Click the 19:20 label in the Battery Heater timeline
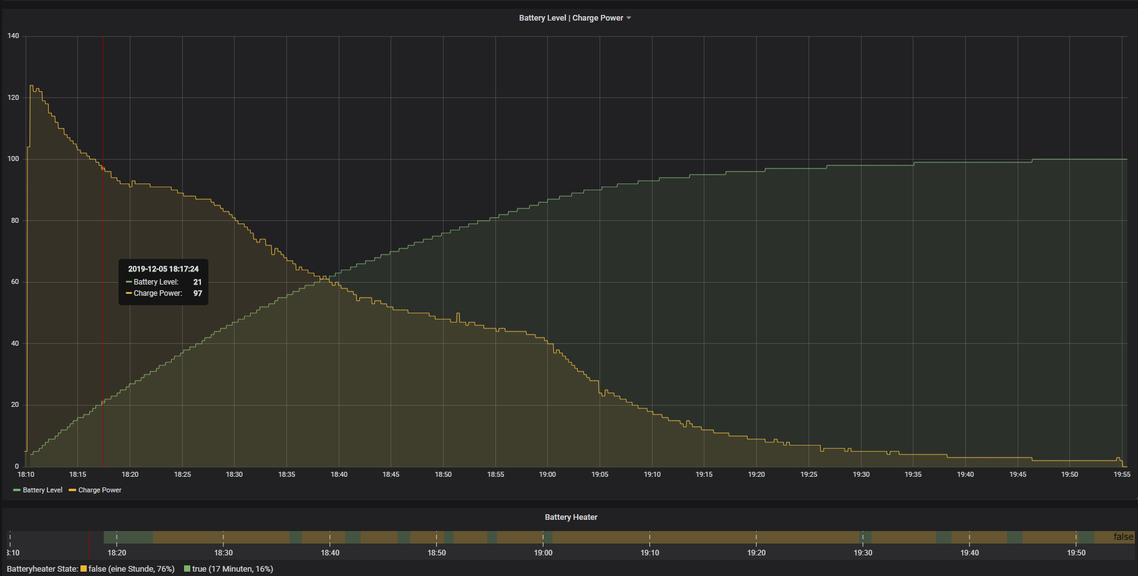 tap(757, 553)
